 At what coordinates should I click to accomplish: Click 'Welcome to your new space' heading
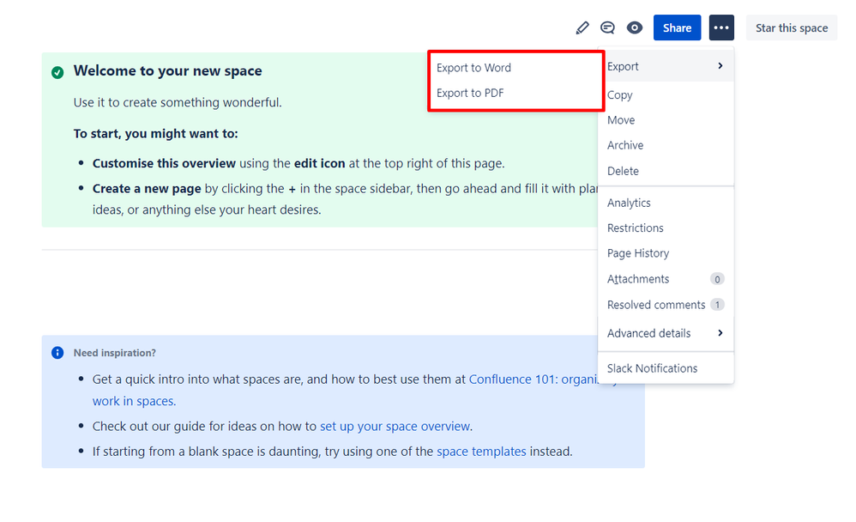167,71
